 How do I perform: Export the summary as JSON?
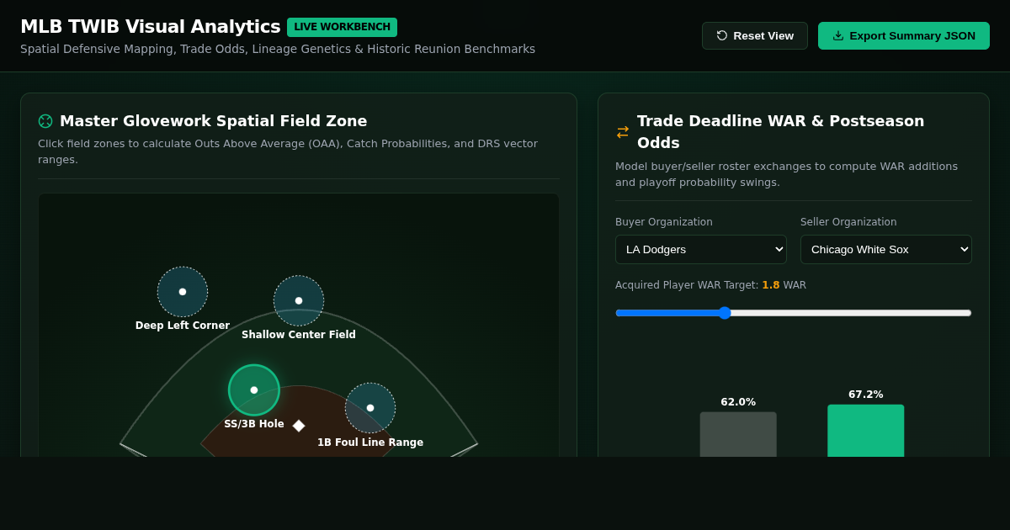click(903, 35)
